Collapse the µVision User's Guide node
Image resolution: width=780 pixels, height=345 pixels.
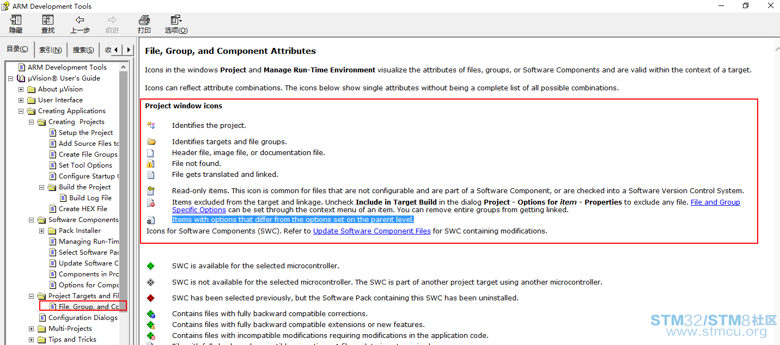click(x=11, y=78)
